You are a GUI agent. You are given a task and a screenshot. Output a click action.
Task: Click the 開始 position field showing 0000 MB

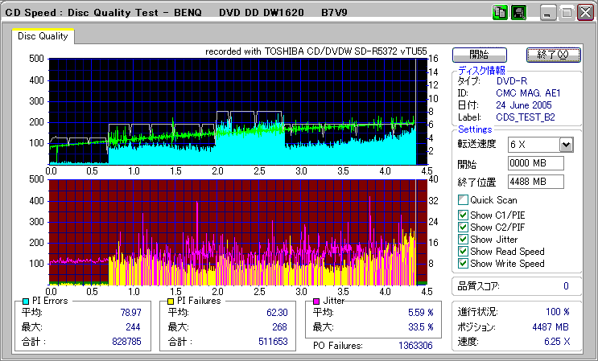pos(535,163)
